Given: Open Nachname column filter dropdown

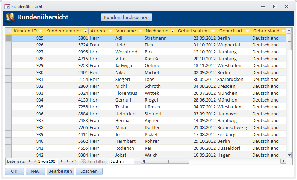Looking at the screenshot, I should point(172,31).
